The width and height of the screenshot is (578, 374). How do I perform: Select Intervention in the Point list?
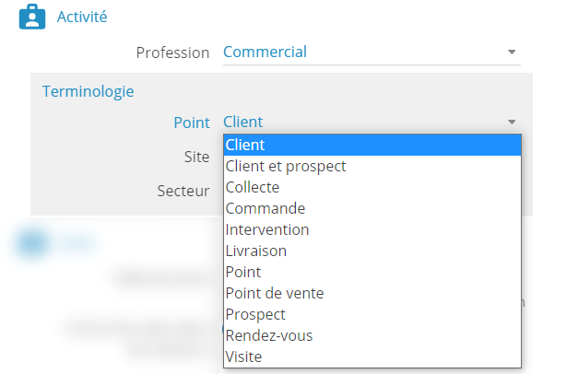372,229
